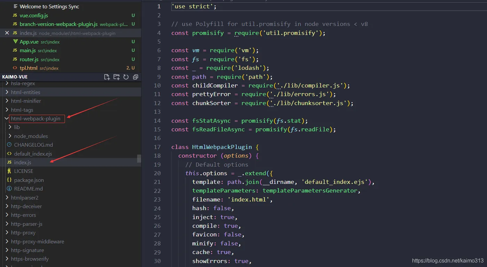Expand the http-parser-js folder

pos(7,224)
